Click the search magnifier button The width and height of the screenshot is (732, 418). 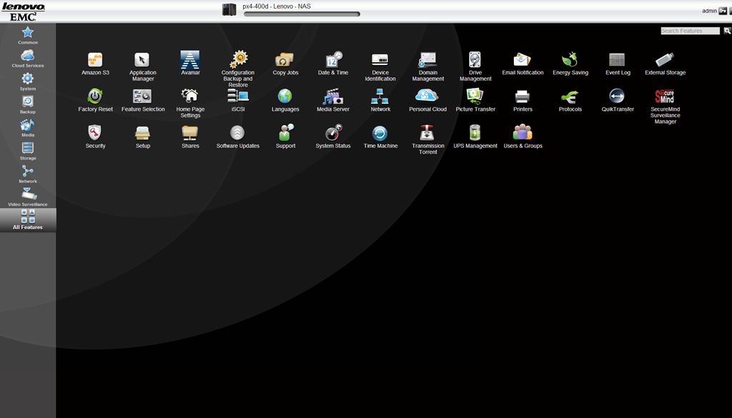[727, 31]
